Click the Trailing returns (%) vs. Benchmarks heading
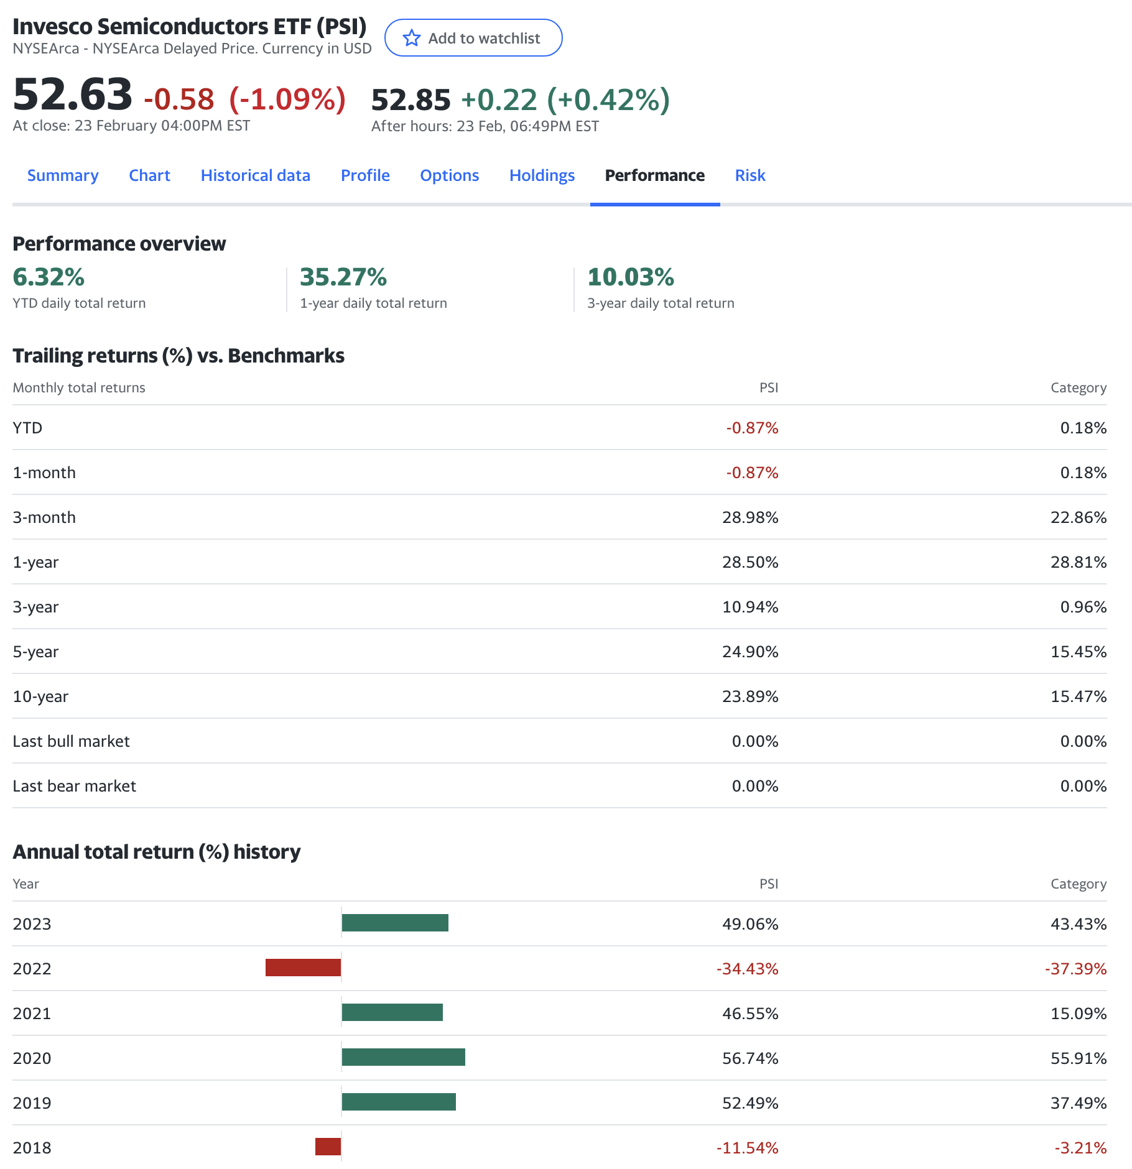Image resolution: width=1132 pixels, height=1169 pixels. (x=179, y=356)
